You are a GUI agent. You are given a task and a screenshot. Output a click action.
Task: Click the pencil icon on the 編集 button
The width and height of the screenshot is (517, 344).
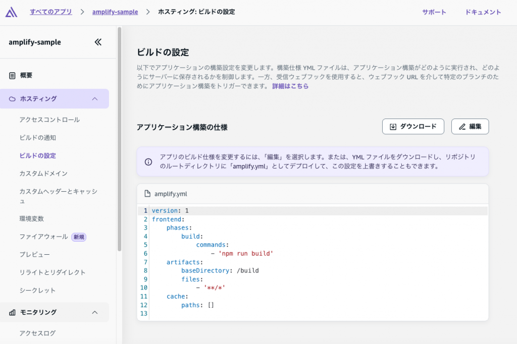coord(462,127)
